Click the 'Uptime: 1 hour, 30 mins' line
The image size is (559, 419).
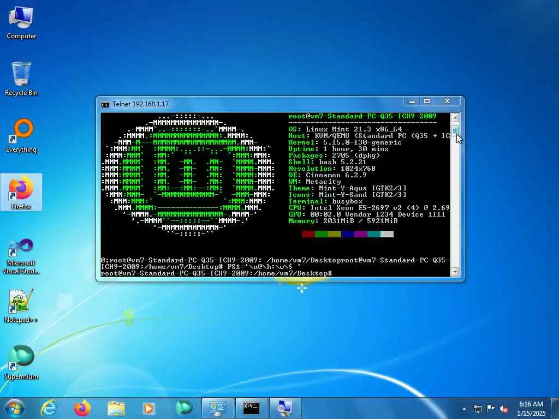click(x=338, y=149)
